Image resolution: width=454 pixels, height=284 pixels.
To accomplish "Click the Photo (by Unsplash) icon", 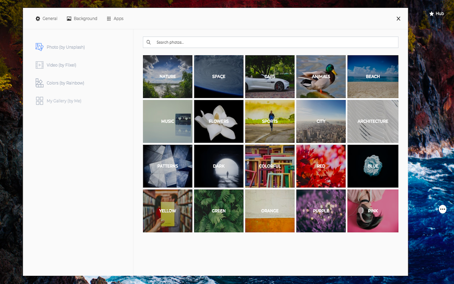I will (39, 47).
